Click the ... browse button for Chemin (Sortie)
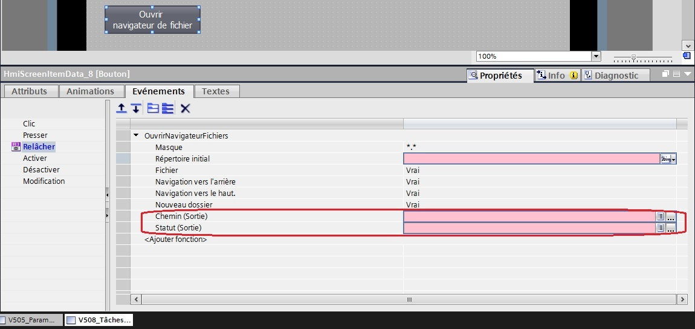695x329 pixels. coord(671,217)
